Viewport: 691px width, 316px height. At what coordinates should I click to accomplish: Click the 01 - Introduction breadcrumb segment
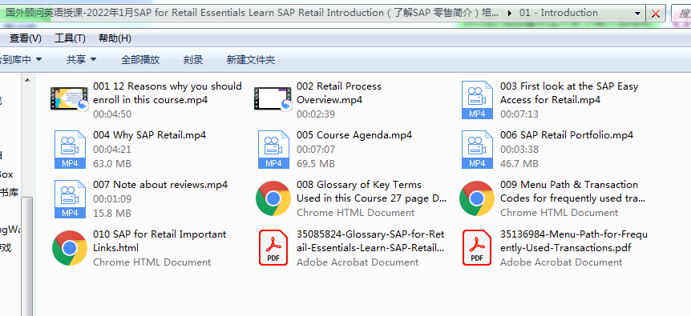click(559, 13)
